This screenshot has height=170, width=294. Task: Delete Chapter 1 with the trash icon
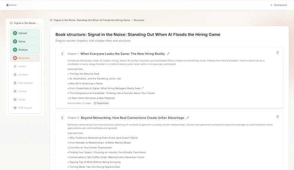point(277,53)
